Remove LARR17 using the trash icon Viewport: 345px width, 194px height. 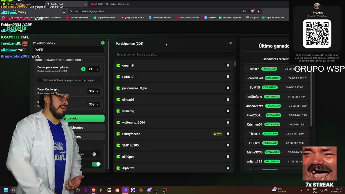point(228,77)
